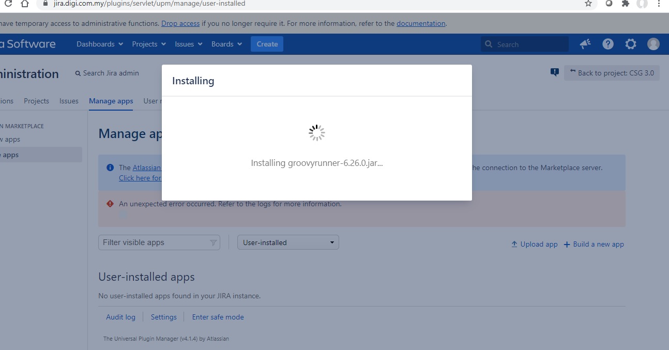Open the browser profile avatar
This screenshot has width=669, height=350.
[642, 4]
